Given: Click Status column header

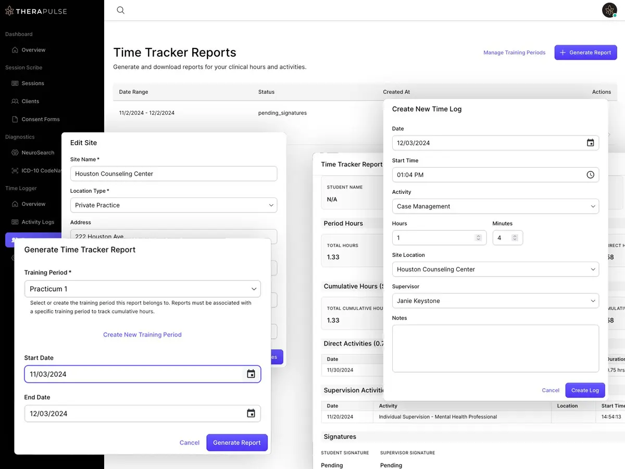Looking at the screenshot, I should [x=266, y=92].
